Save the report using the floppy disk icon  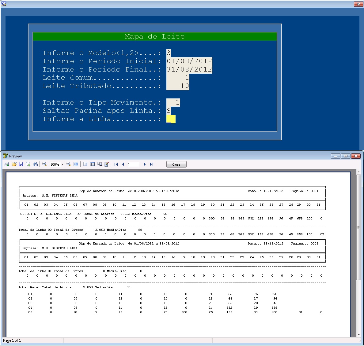click(x=21, y=164)
